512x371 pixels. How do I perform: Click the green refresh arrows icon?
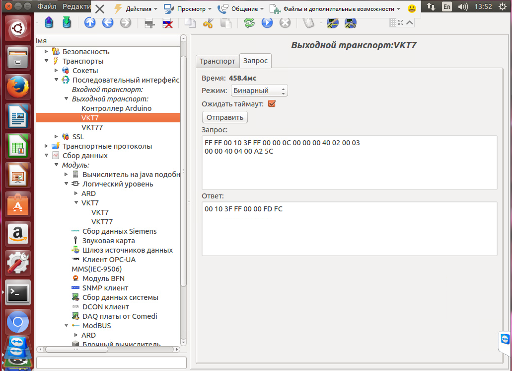point(249,23)
